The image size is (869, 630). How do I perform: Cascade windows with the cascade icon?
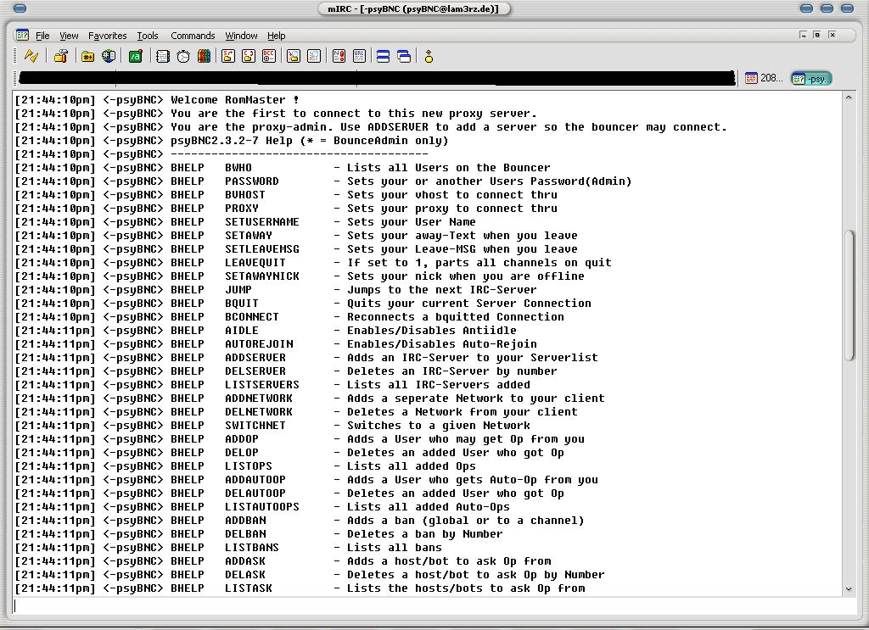coord(404,56)
